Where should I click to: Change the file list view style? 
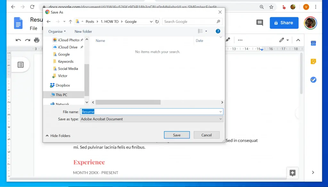tap(201, 31)
